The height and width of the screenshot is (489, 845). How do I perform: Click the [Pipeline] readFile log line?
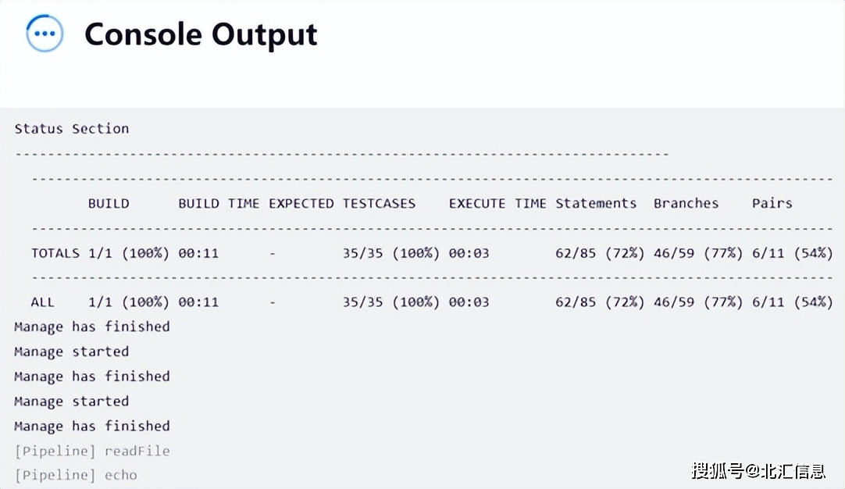click(x=92, y=451)
